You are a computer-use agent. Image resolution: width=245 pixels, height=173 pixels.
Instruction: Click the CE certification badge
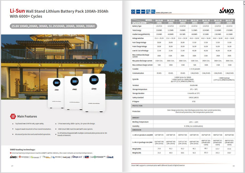(x=133, y=12)
